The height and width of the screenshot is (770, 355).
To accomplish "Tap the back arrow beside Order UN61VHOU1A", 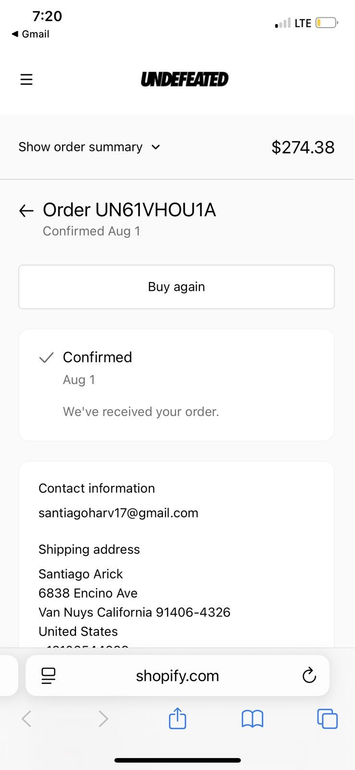I will point(26,210).
